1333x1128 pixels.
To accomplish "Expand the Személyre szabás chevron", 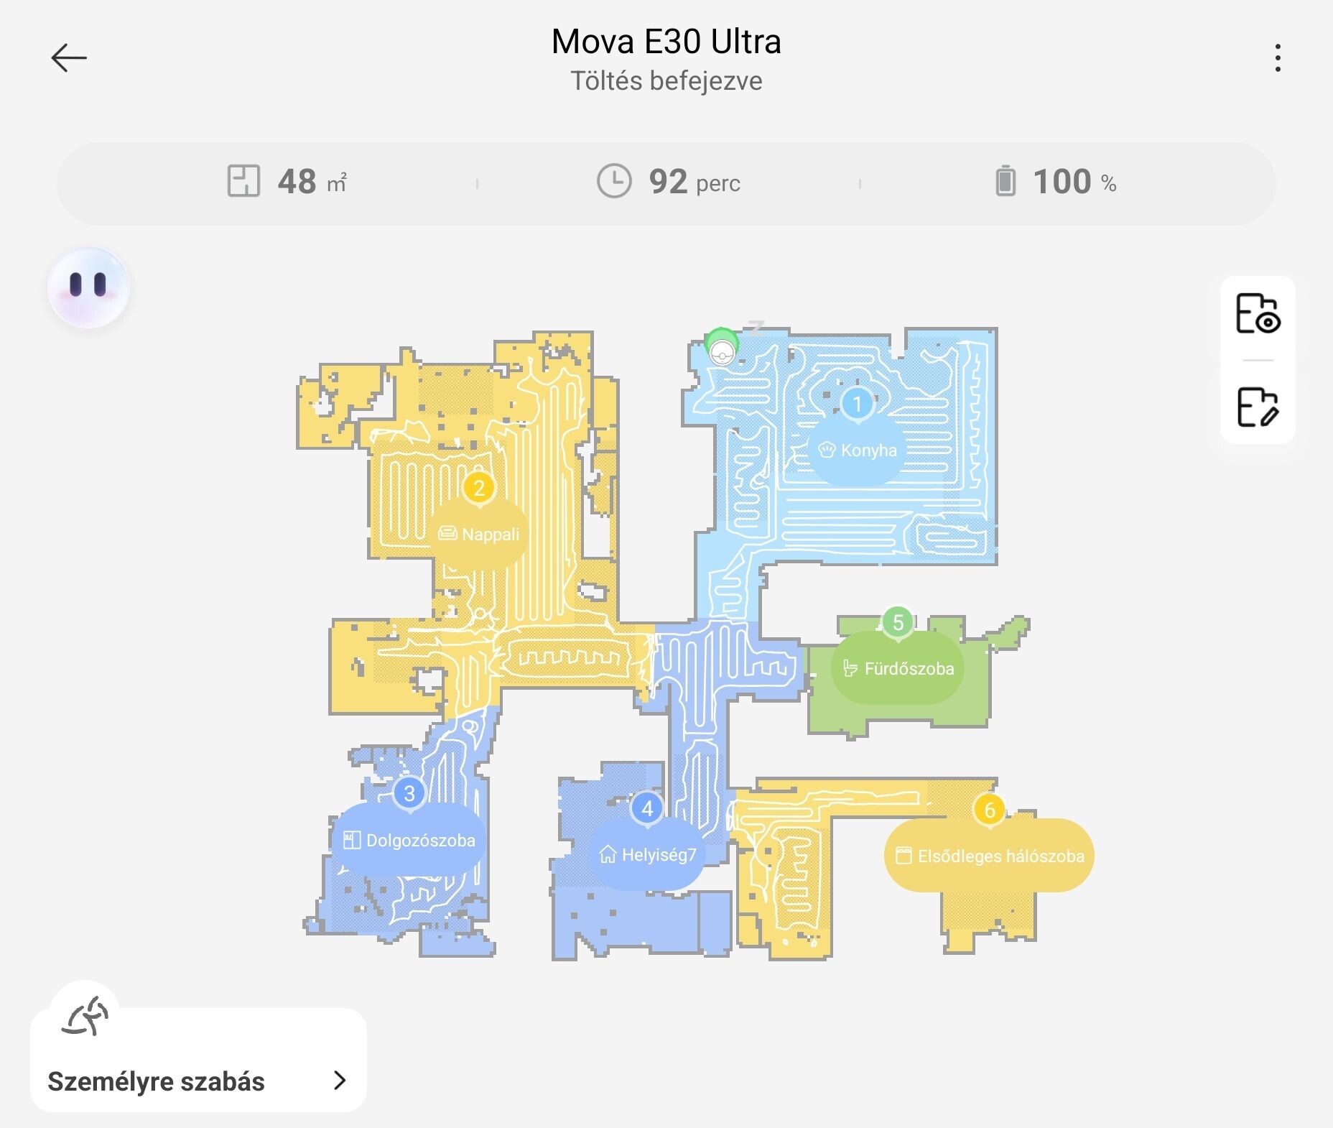I will 340,1080.
